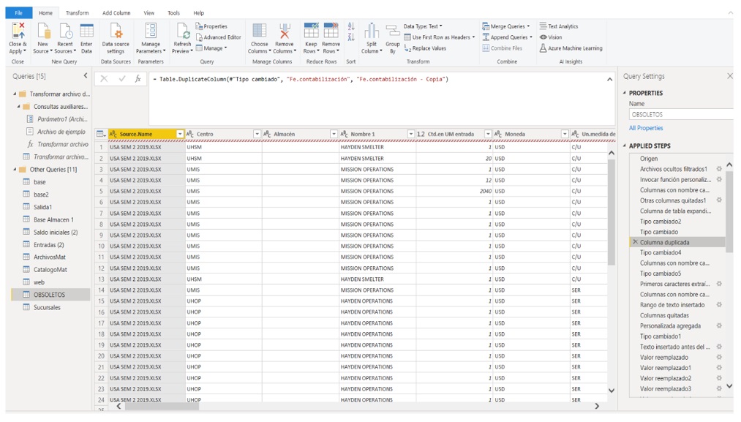Expand the formula bar with the chevron
Viewport: 741px width, 422px height.
click(x=610, y=79)
